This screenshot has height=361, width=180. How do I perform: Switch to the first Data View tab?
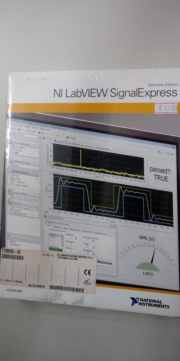click(x=48, y=139)
